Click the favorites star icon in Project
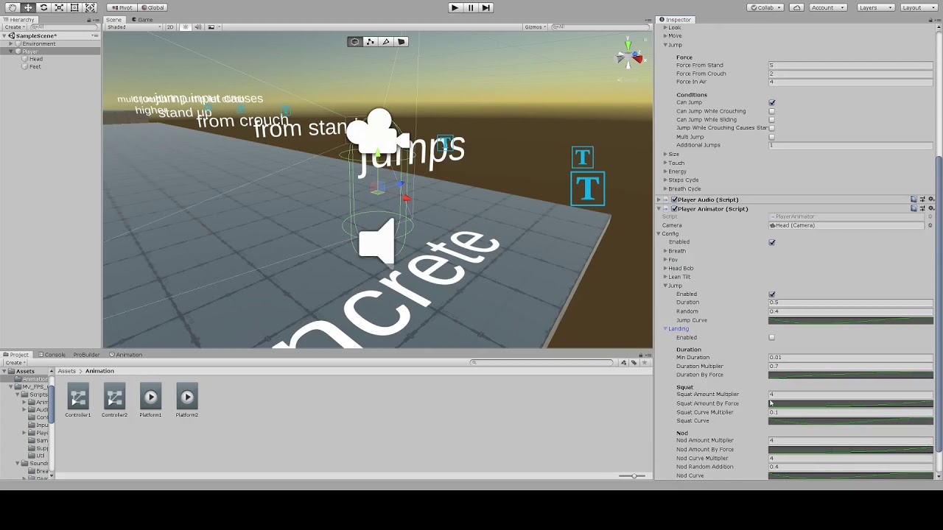 point(645,363)
